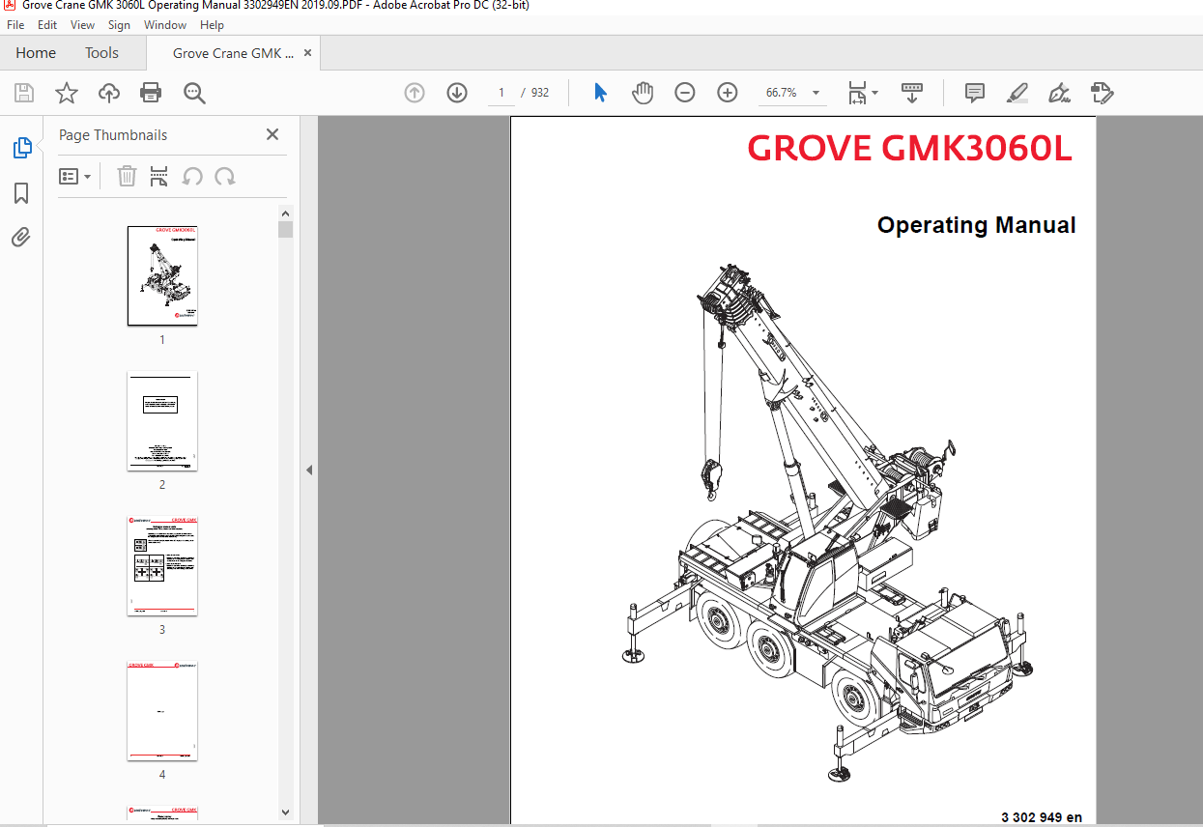Zoom out with the minus icon
Image resolution: width=1203 pixels, height=827 pixels.
pyautogui.click(x=685, y=93)
